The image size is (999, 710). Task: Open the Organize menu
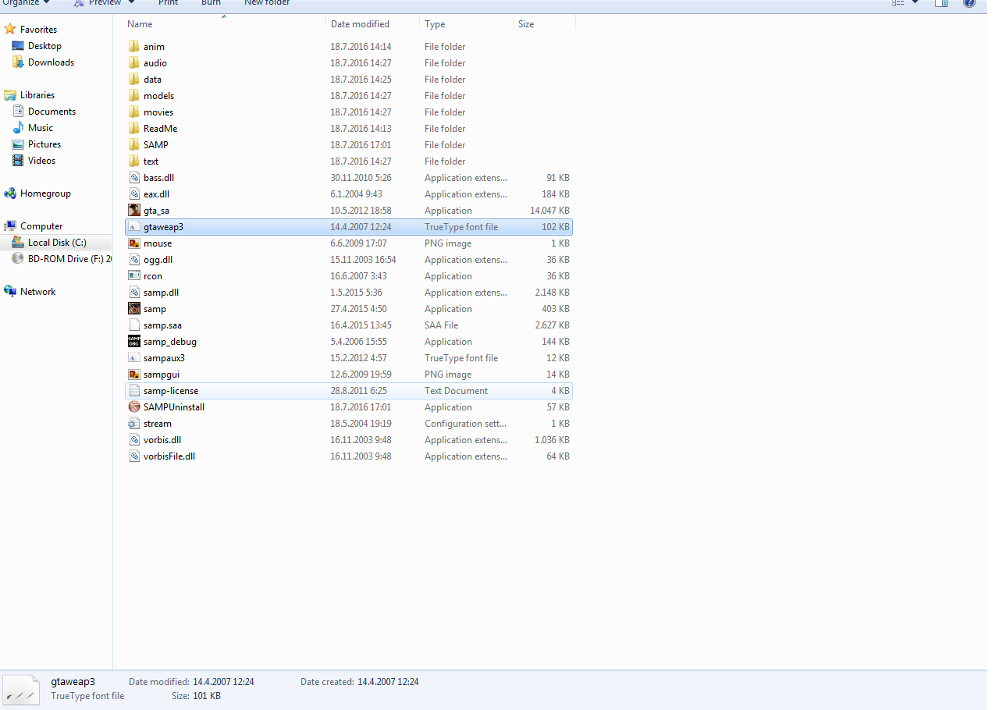(27, 2)
